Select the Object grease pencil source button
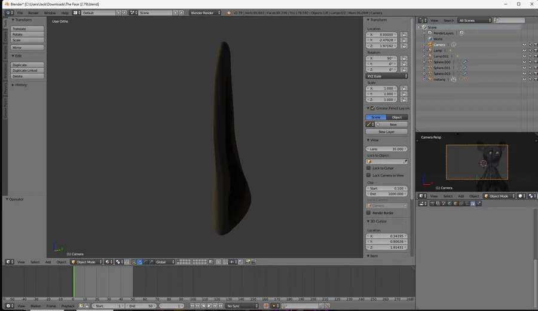This screenshot has width=538, height=311. (x=397, y=117)
